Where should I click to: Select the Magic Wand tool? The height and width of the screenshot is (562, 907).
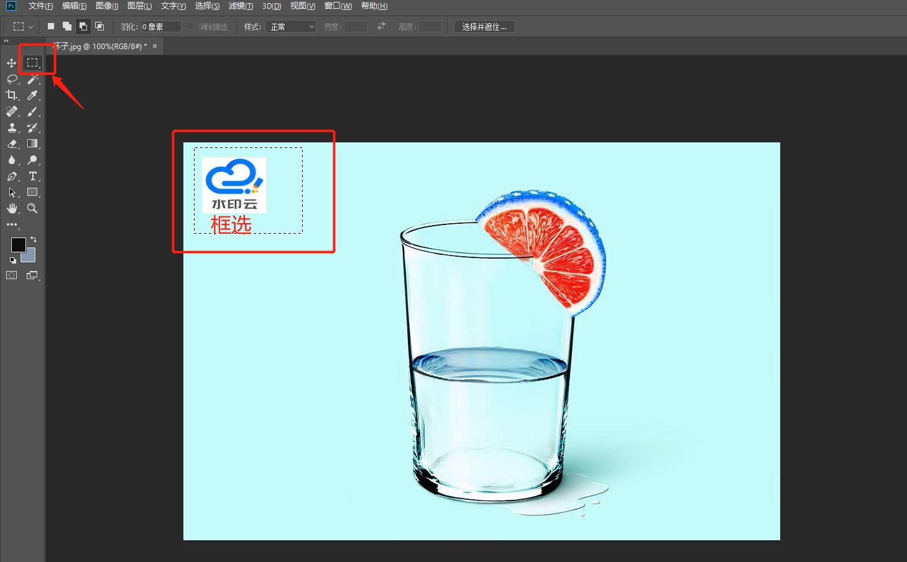[32, 79]
